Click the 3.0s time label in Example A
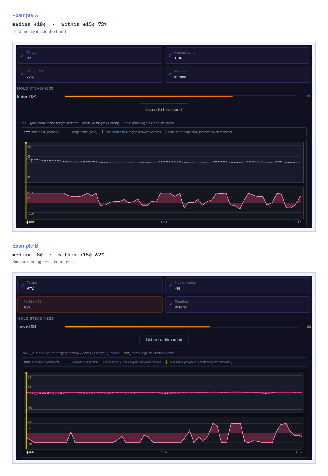 click(298, 222)
